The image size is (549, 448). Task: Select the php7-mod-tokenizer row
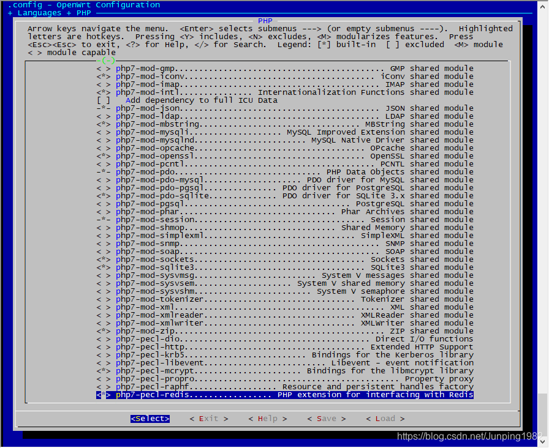point(285,299)
